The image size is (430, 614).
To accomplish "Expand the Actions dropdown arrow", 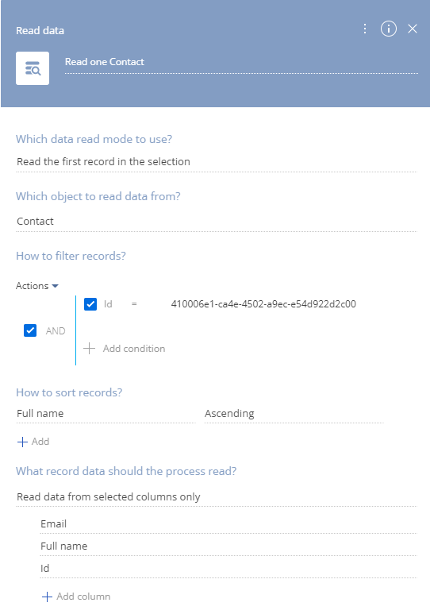I will coord(56,286).
